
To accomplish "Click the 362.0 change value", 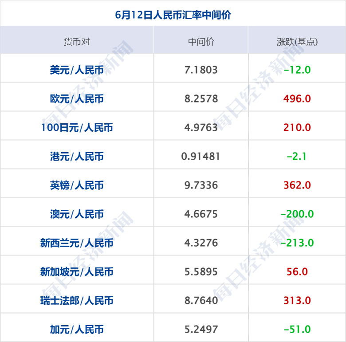I will pos(297,185).
